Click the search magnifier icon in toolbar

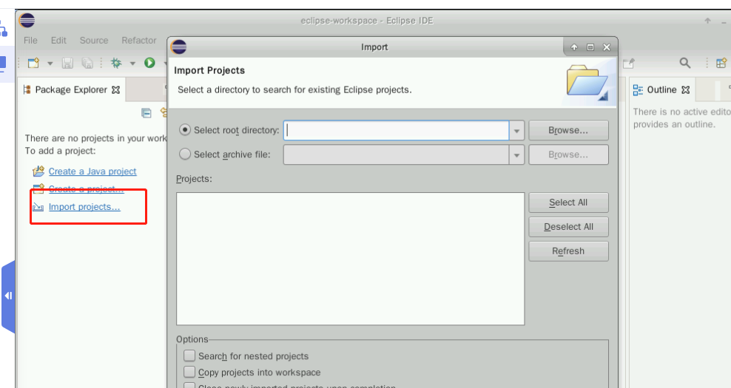pos(685,63)
